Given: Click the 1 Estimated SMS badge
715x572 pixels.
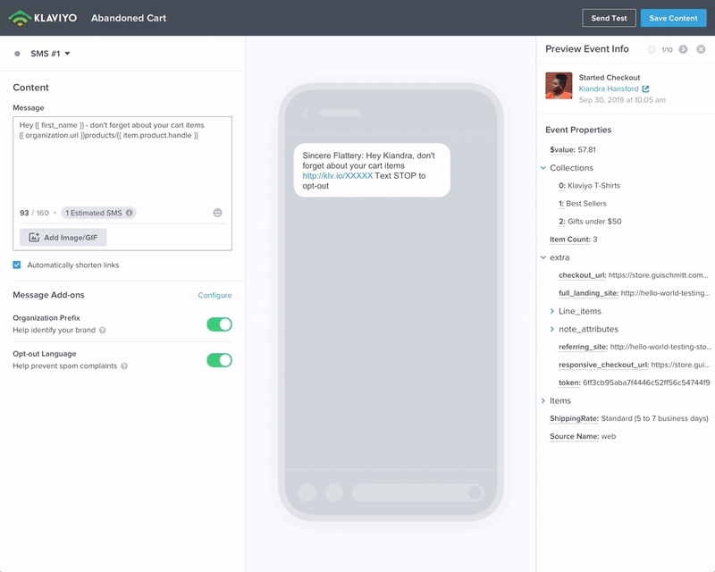Looking at the screenshot, I should 98,213.
